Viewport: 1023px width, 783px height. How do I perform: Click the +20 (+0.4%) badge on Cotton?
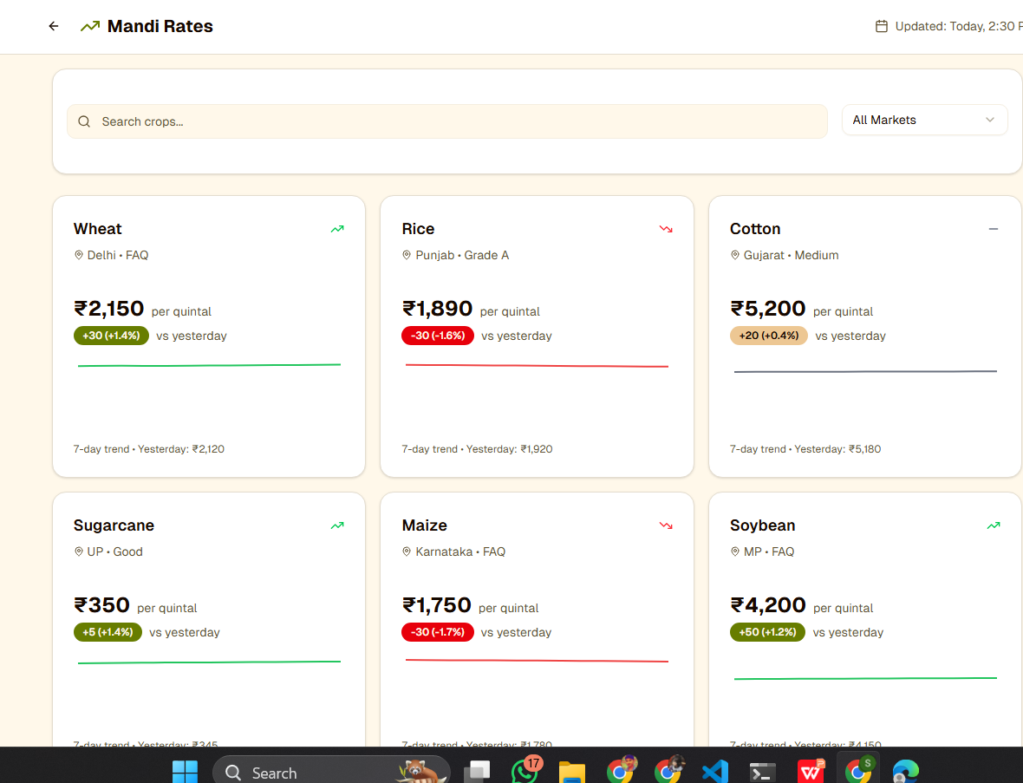pos(769,336)
